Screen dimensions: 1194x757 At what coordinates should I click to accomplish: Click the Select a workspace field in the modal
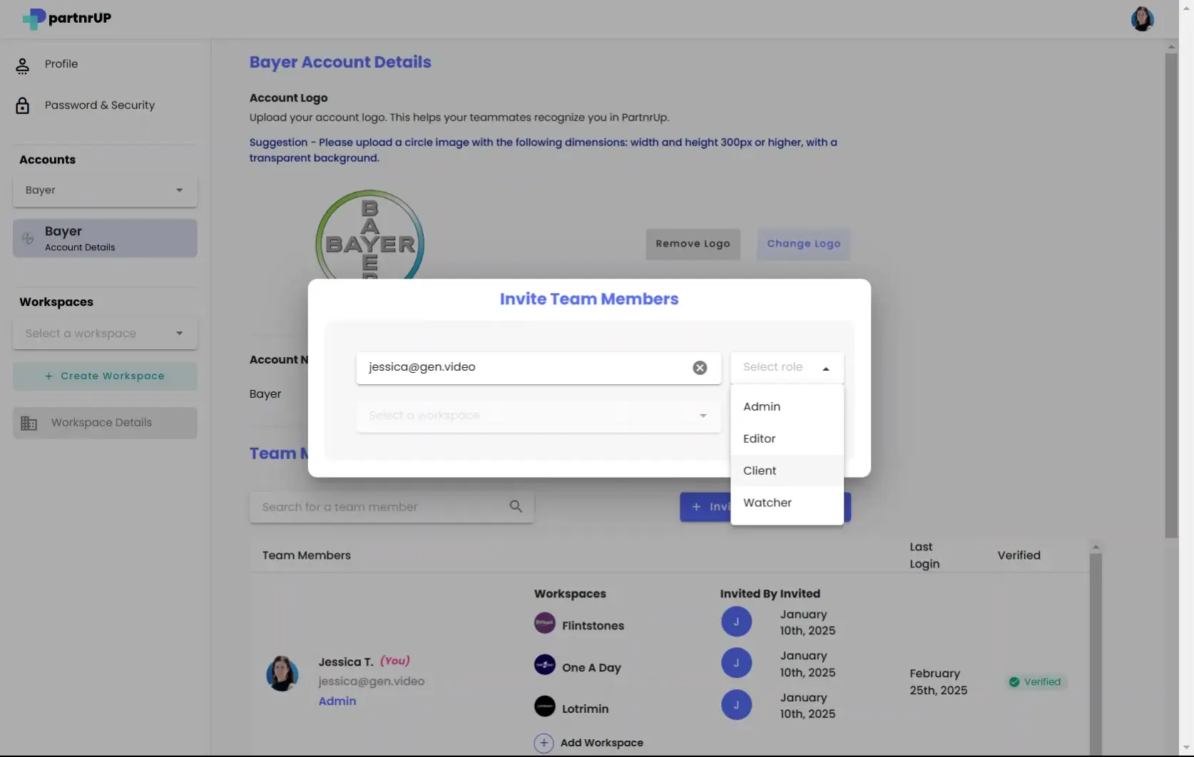(x=538, y=416)
